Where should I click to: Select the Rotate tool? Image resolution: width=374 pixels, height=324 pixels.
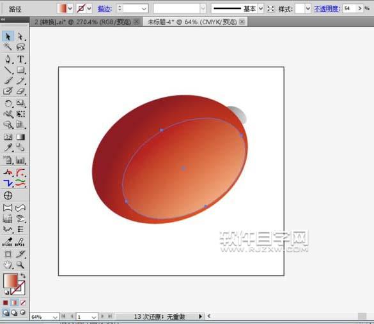point(8,103)
